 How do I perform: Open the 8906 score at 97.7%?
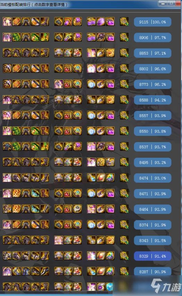pyautogui.click(x=152, y=38)
